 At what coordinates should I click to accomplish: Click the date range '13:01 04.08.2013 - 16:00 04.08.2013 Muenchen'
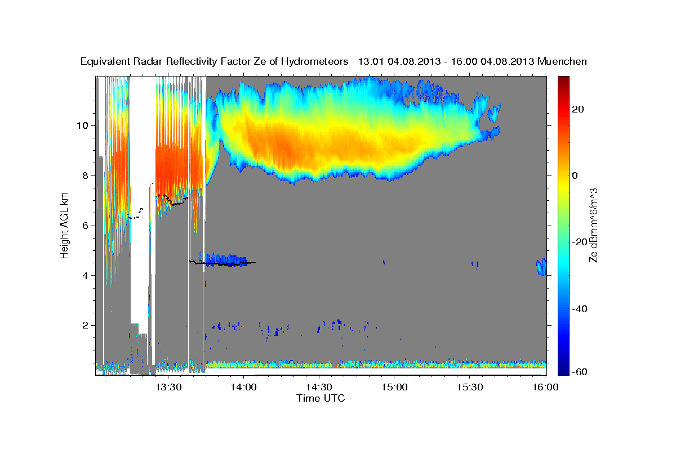[473, 61]
